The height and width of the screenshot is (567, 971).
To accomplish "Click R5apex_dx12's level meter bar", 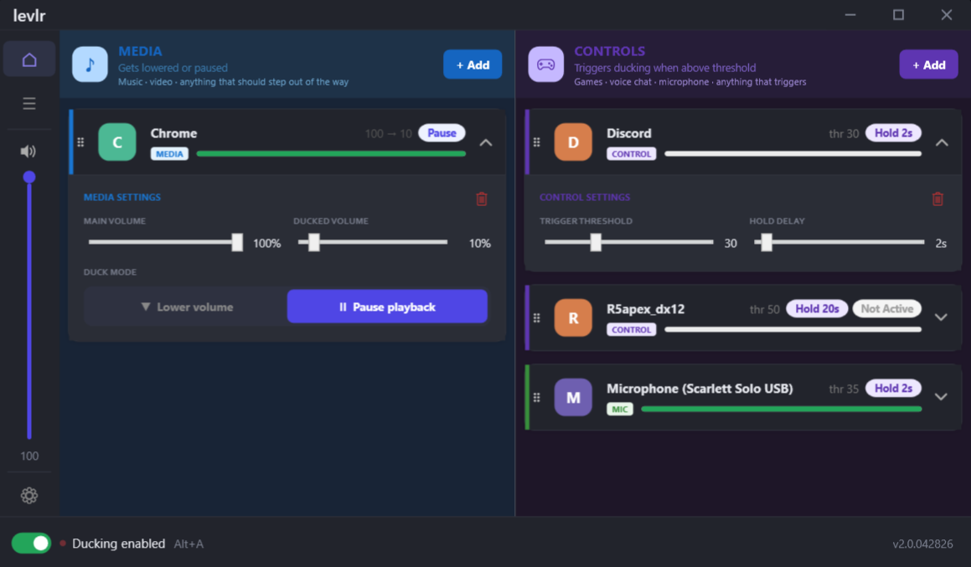I will click(793, 329).
